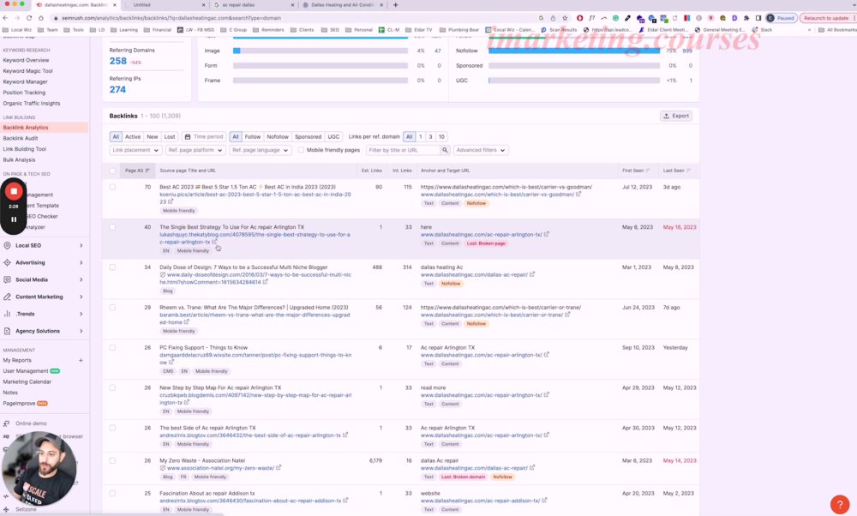The image size is (857, 516).
Task: Set links per ref. domain to 10
Action: click(x=441, y=136)
